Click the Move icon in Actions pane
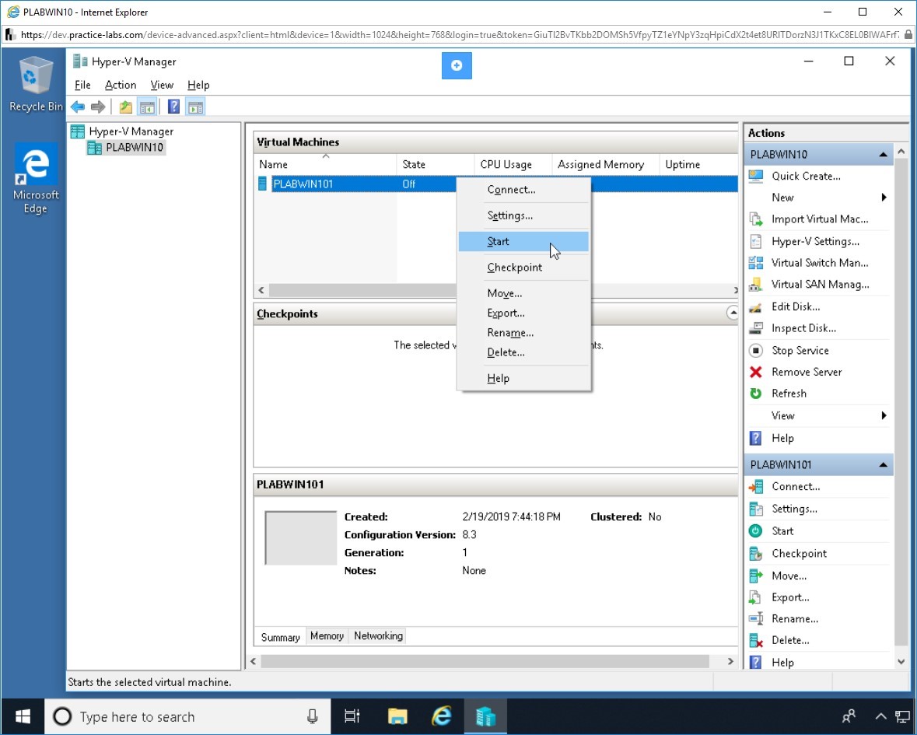917x735 pixels. (x=755, y=576)
